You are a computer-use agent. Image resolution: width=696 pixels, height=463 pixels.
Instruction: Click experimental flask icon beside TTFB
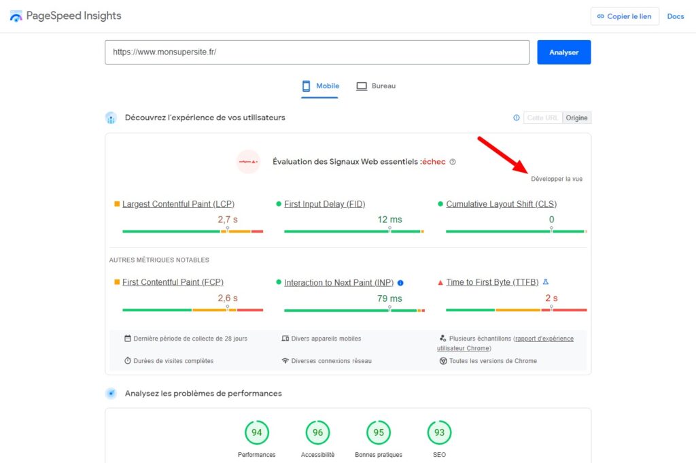(x=546, y=282)
